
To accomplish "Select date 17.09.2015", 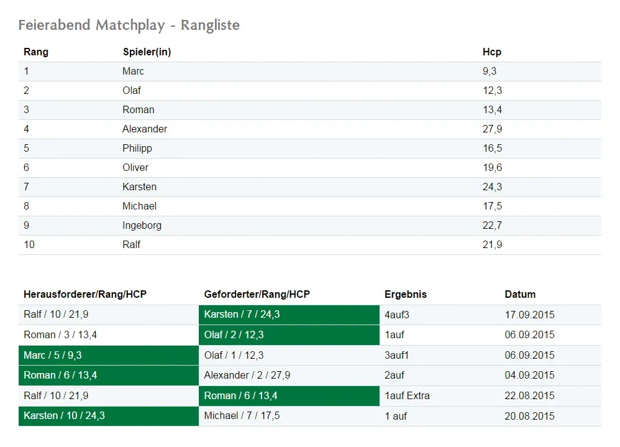I will 529,315.
